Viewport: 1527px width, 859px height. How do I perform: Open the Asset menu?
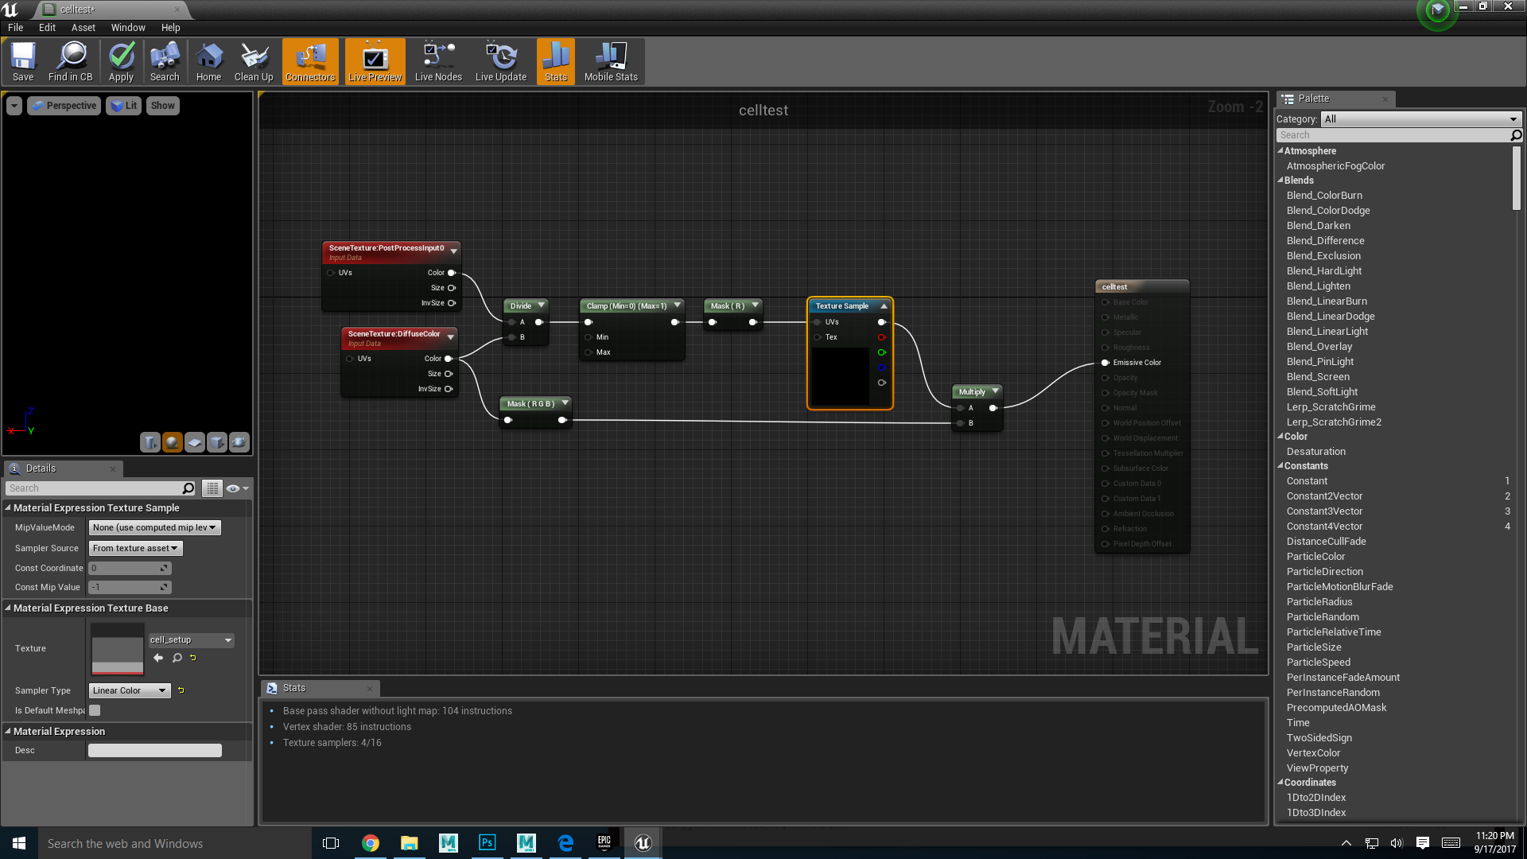[x=83, y=27]
